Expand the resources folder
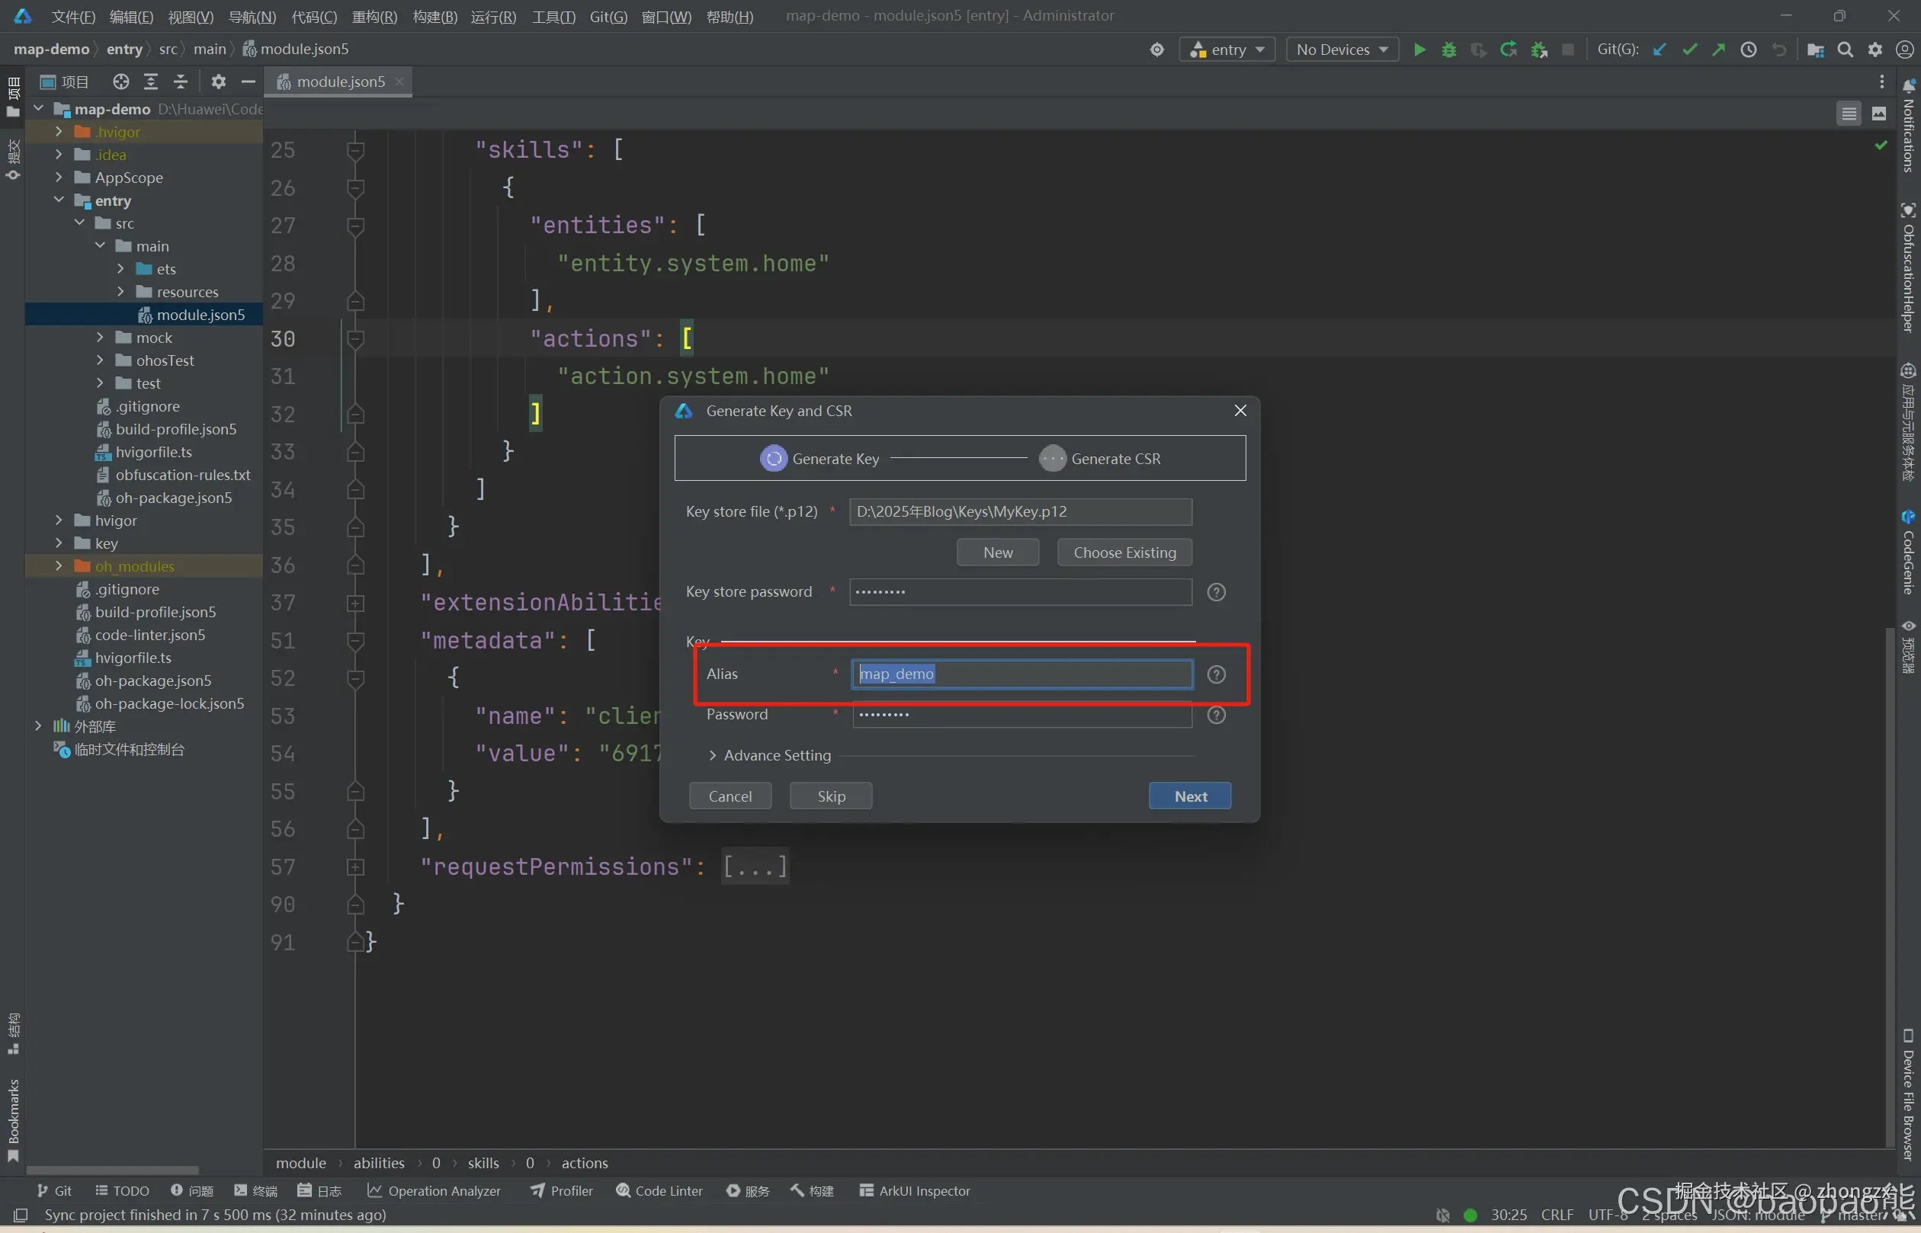The image size is (1921, 1233). click(121, 291)
